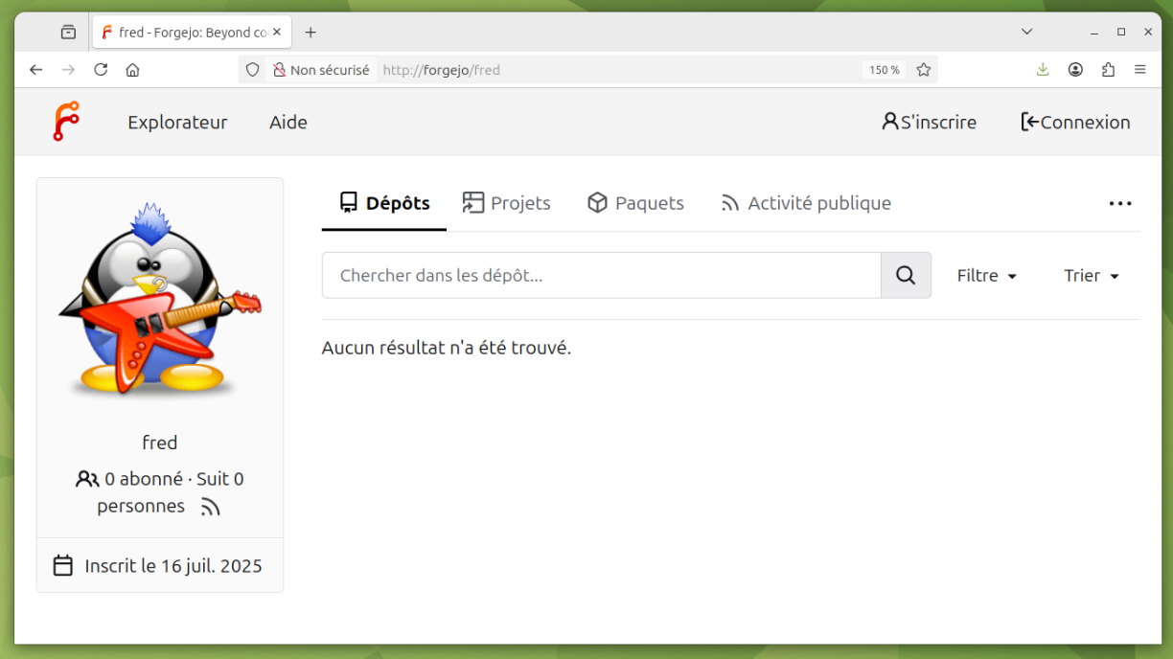Expand the Trier sort dropdown
1173x659 pixels.
tap(1092, 276)
